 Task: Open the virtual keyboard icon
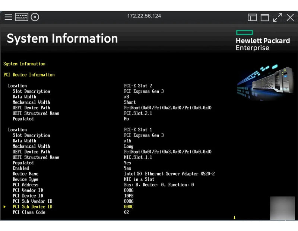pos(22,17)
